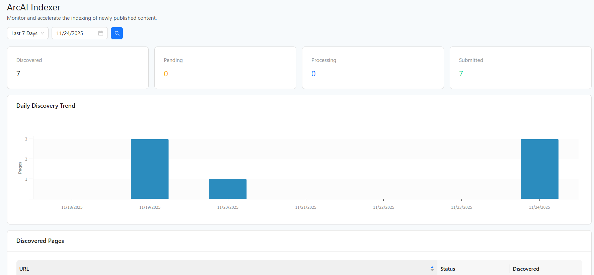Click the 11/24/2025 chart bar
594x275 pixels.
pos(539,169)
